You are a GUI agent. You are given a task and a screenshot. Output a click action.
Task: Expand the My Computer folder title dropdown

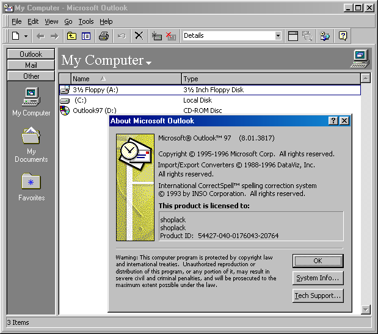click(x=149, y=63)
